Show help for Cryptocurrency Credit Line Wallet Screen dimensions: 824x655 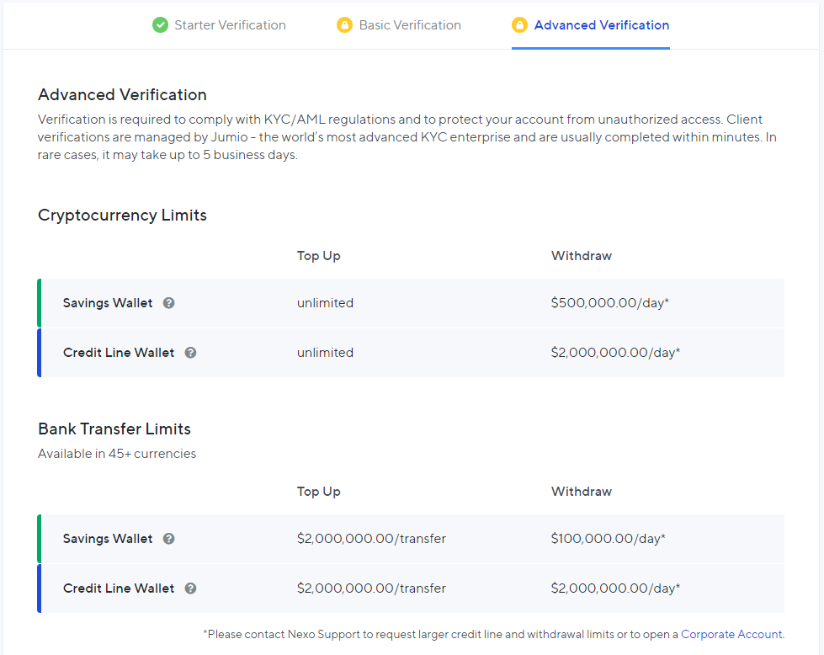pyautogui.click(x=191, y=353)
